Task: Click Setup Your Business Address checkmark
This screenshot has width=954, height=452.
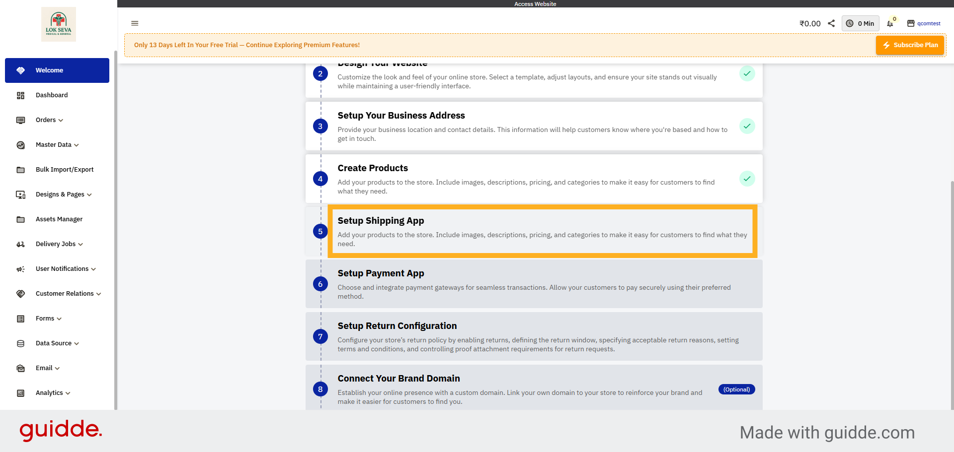Action: click(747, 126)
